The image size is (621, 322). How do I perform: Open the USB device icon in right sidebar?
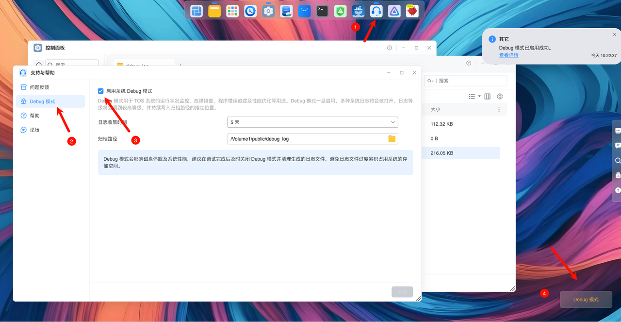618,175
